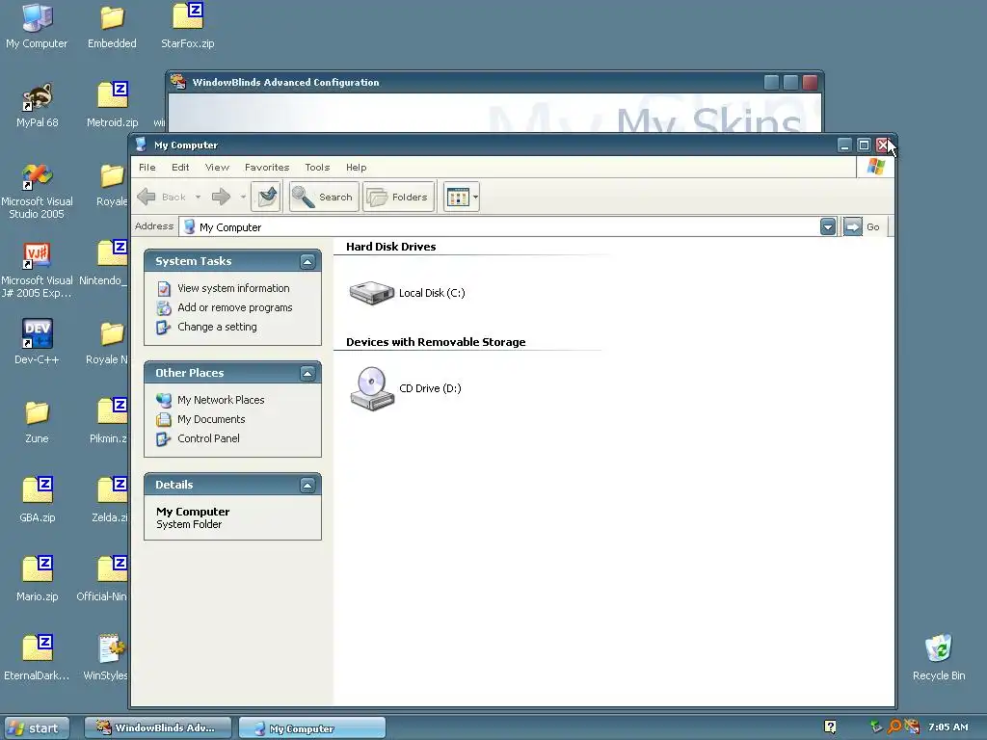The image size is (987, 740).
Task: Select Recycle Bin desktop icon
Action: tap(939, 657)
